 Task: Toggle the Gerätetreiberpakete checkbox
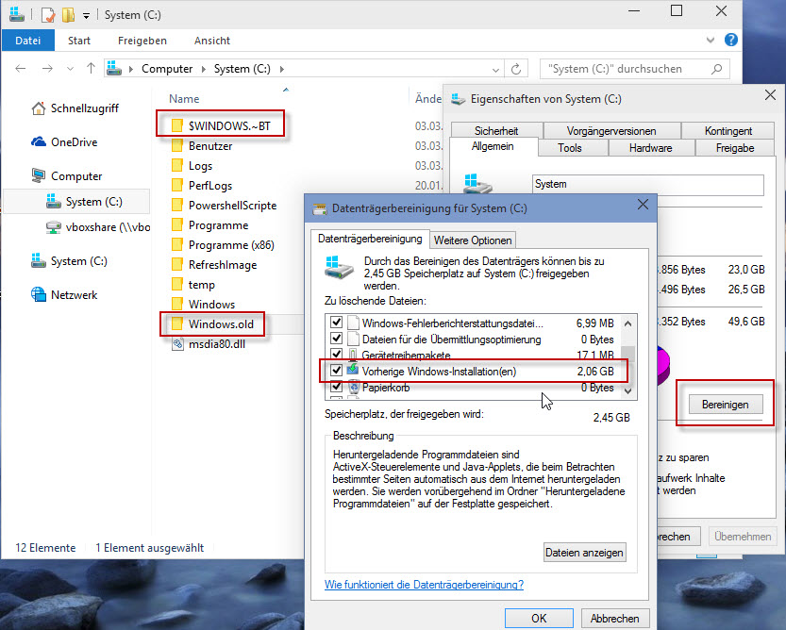coord(336,355)
